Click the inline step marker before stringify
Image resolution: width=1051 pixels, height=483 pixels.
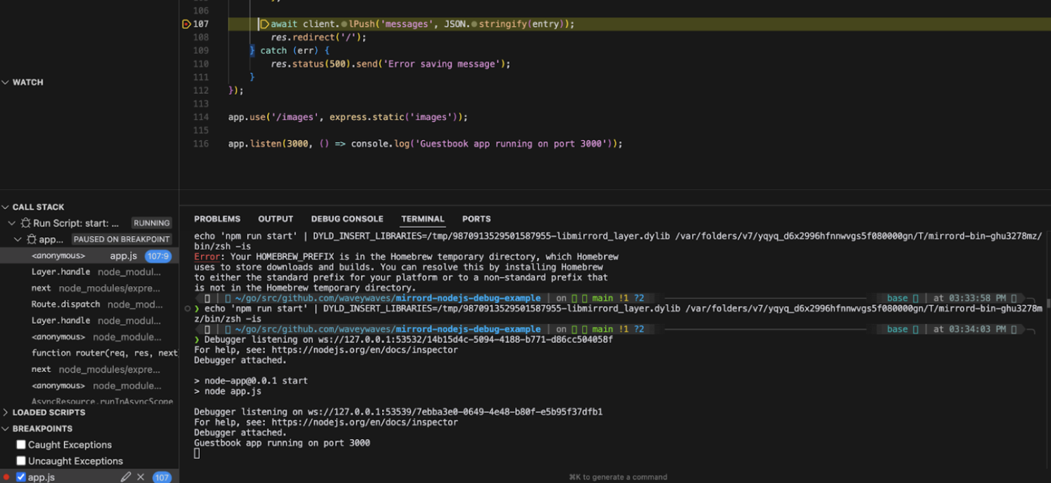tap(475, 24)
